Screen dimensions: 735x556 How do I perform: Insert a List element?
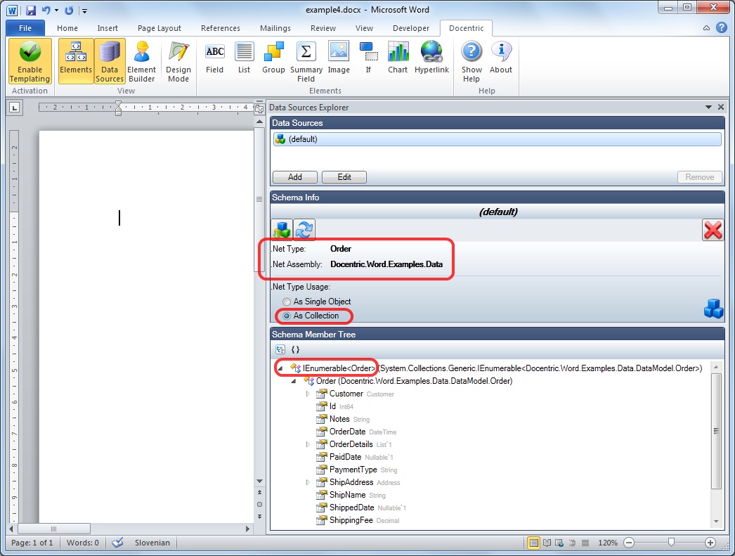coord(245,58)
